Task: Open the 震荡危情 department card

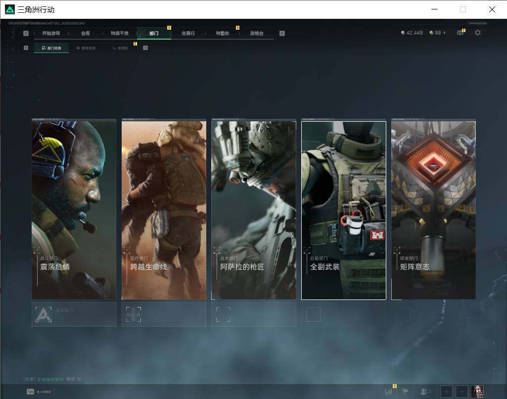Action: coord(74,210)
